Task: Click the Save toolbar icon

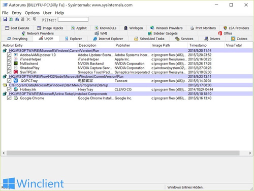Action: click(x=5, y=19)
